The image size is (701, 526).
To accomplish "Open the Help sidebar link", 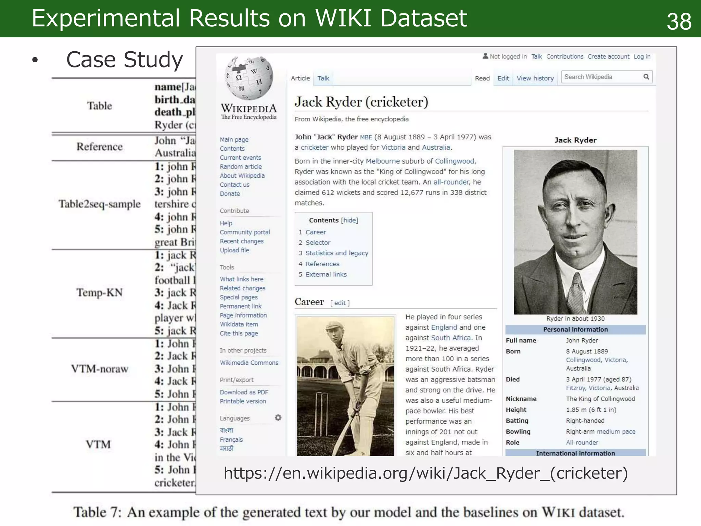I will click(226, 223).
